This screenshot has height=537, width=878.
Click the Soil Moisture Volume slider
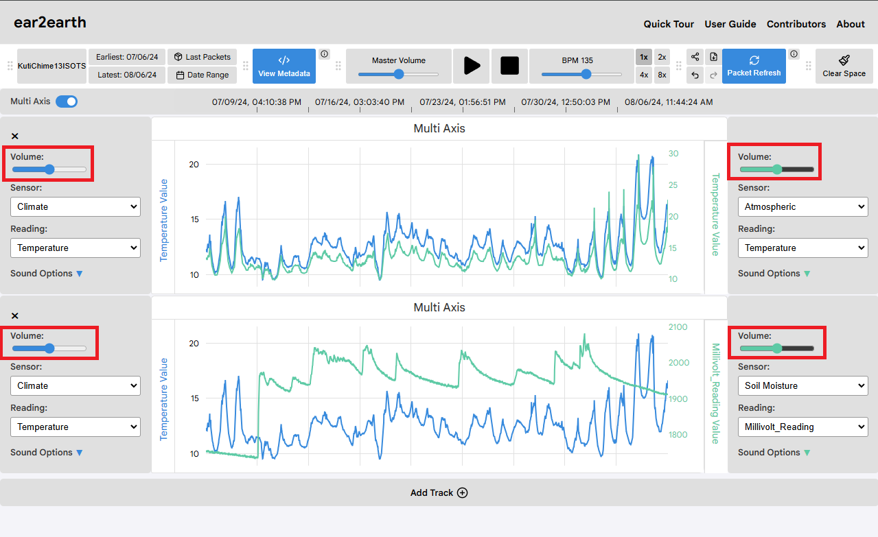776,348
